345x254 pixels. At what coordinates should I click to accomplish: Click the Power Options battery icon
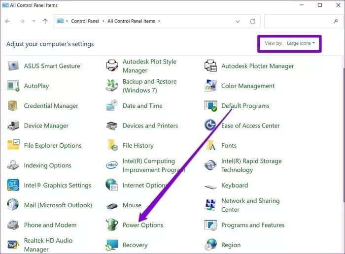pyautogui.click(x=112, y=224)
